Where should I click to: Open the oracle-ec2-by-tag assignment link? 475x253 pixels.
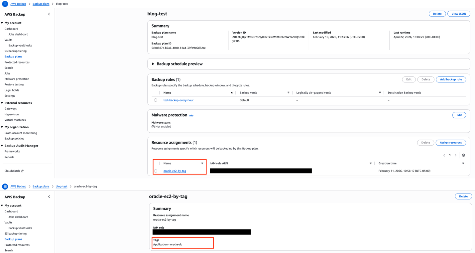175,171
